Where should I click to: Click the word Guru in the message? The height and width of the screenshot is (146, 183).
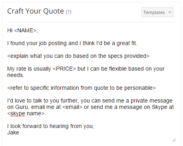(x=22, y=107)
